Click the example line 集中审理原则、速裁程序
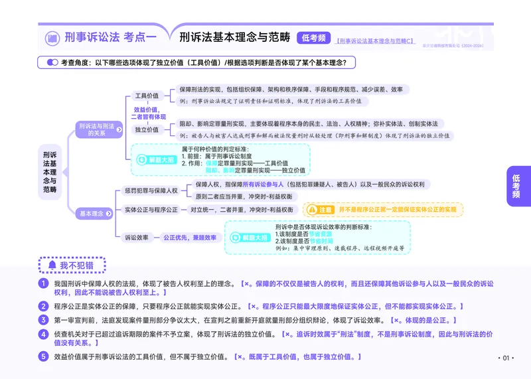 [340, 248]
